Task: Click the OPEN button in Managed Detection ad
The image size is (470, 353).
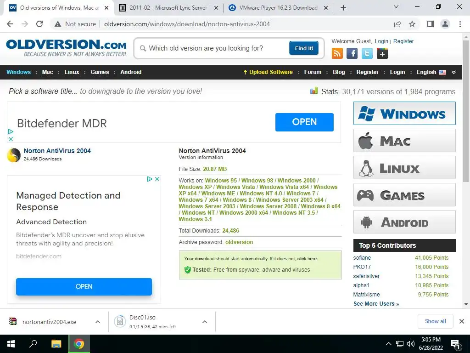Action: point(84,286)
